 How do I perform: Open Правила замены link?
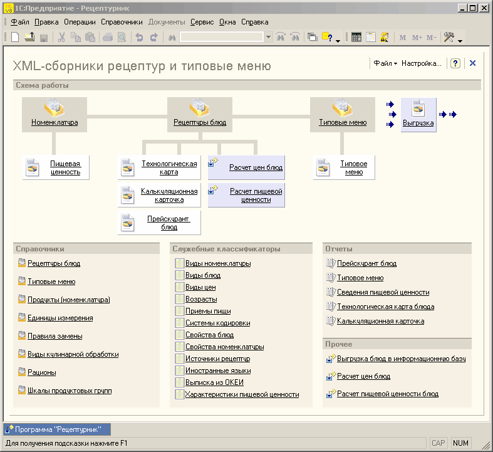click(x=54, y=336)
